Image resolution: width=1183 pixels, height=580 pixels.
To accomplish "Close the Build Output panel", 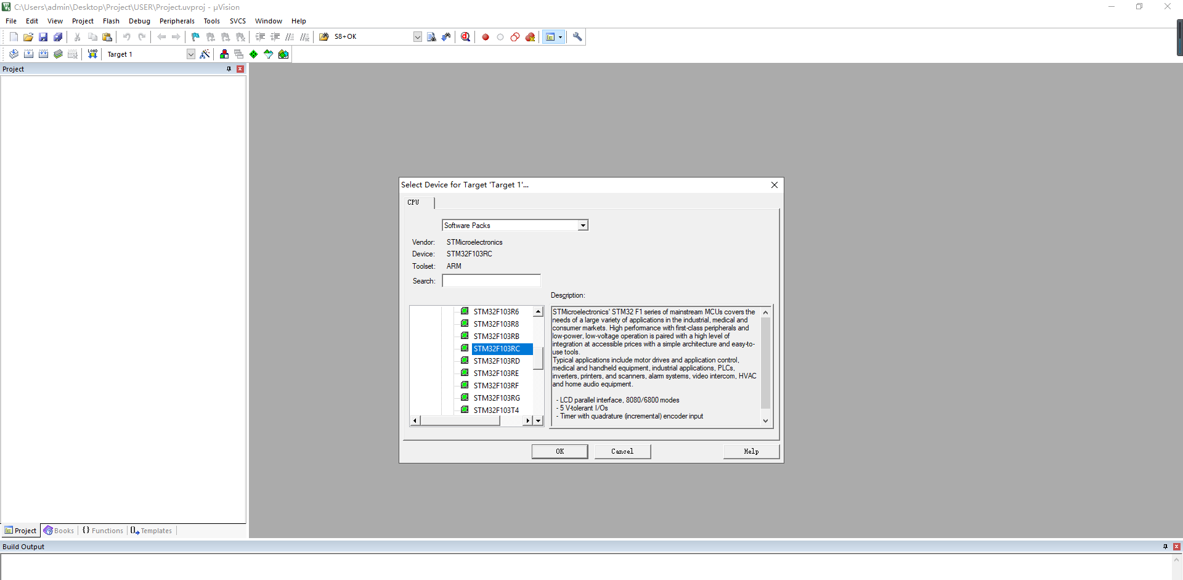I will (x=1177, y=547).
